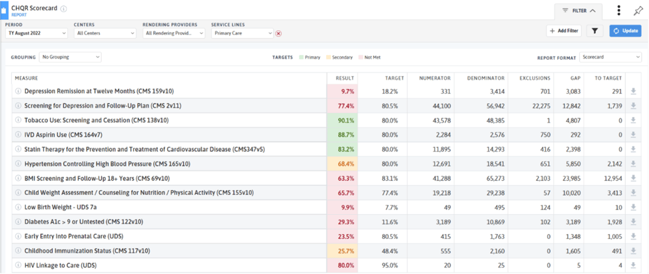
Task: Open the Grouping dropdown set to No Grouping
Action: coord(70,57)
